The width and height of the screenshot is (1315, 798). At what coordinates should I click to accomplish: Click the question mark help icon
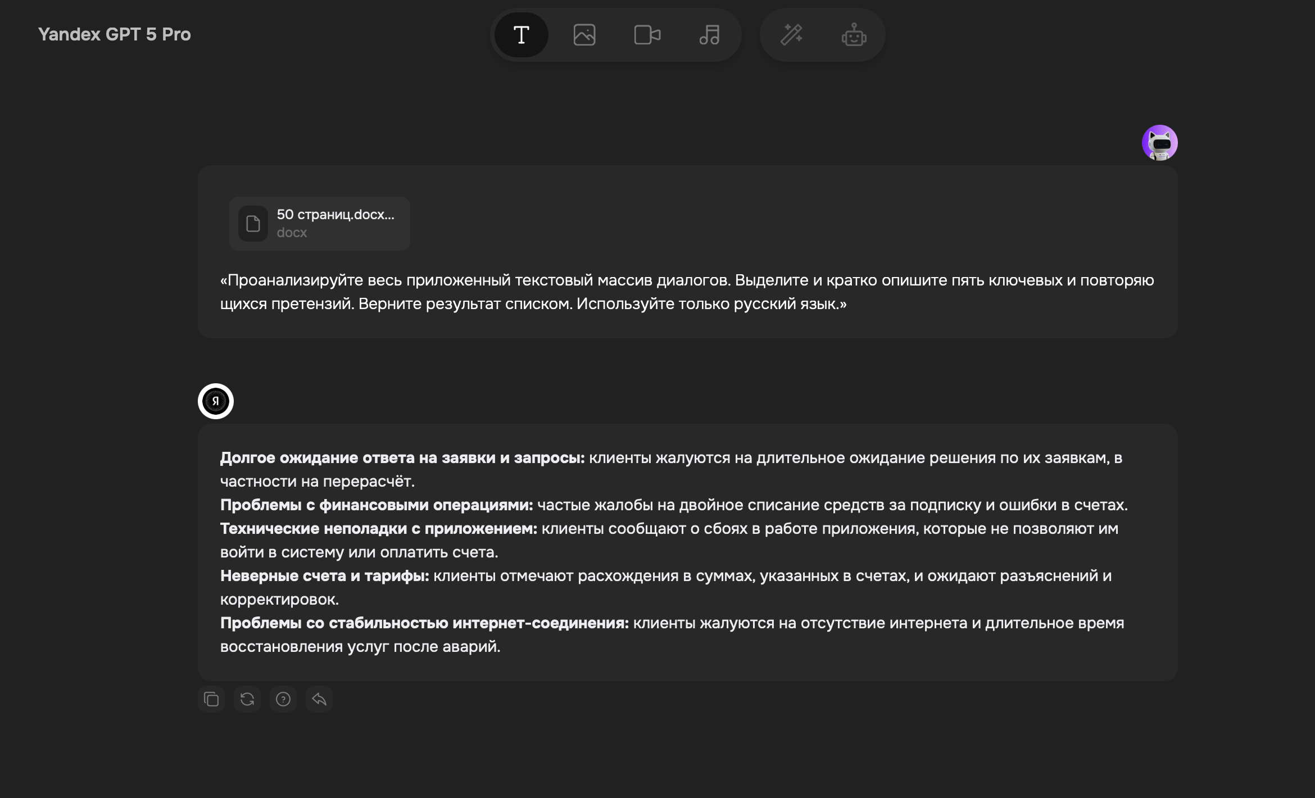pos(283,700)
